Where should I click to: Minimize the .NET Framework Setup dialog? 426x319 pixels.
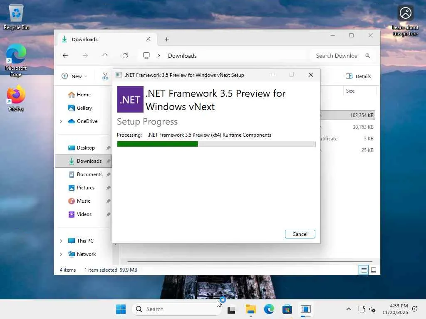[273, 75]
